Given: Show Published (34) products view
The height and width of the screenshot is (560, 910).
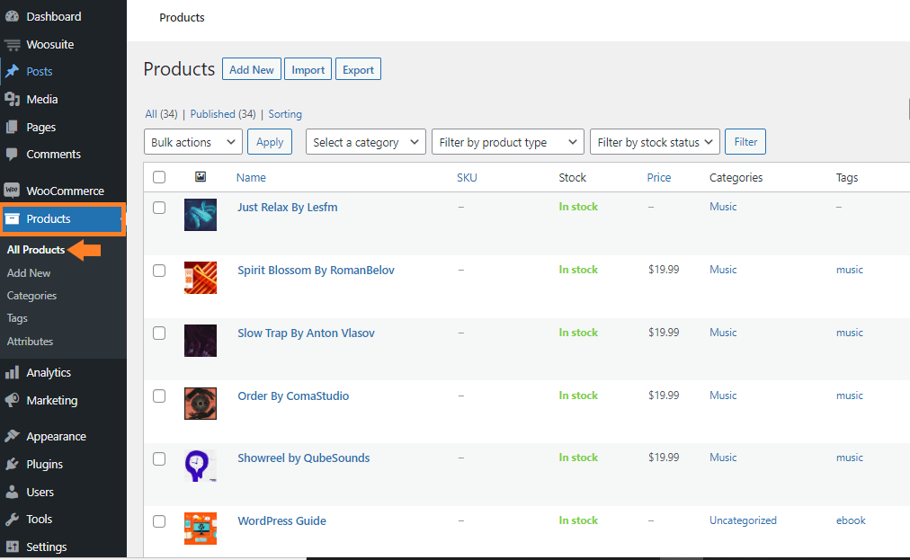Looking at the screenshot, I should pyautogui.click(x=223, y=114).
